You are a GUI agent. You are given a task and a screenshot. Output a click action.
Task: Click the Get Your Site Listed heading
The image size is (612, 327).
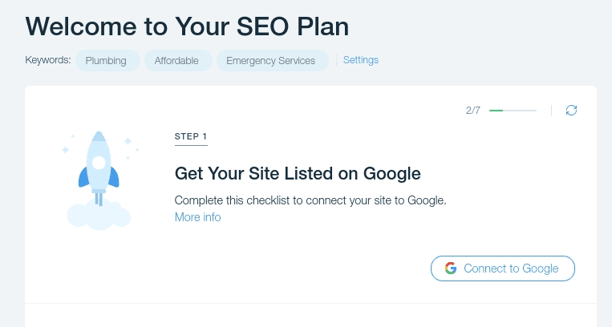(x=298, y=173)
